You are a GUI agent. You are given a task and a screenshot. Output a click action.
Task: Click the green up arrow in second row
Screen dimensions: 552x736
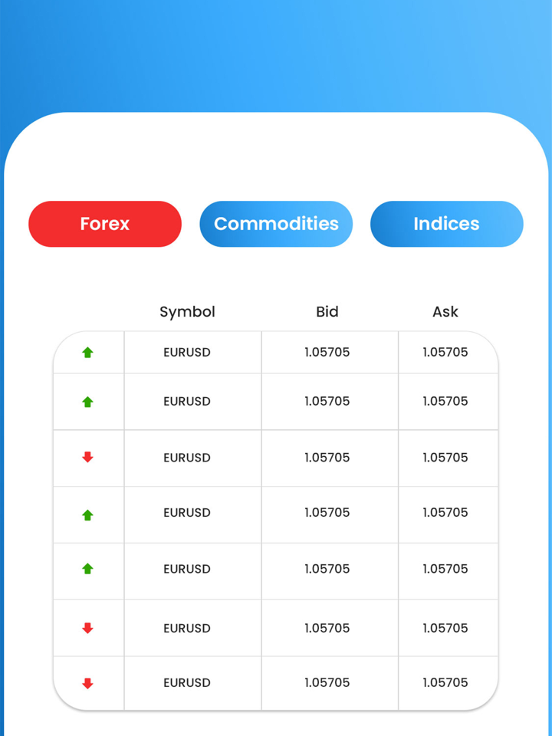(87, 402)
